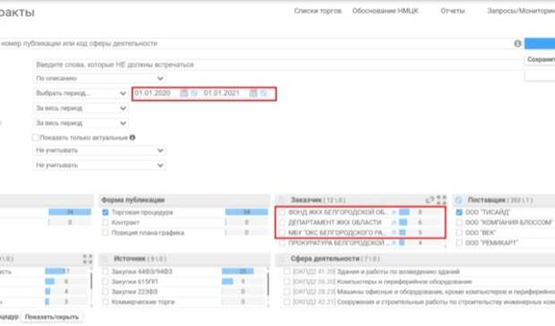Viewport: 555px width, 326px height.
Task: Open the Запросы/Мониторинг menu
Action: pos(521,11)
